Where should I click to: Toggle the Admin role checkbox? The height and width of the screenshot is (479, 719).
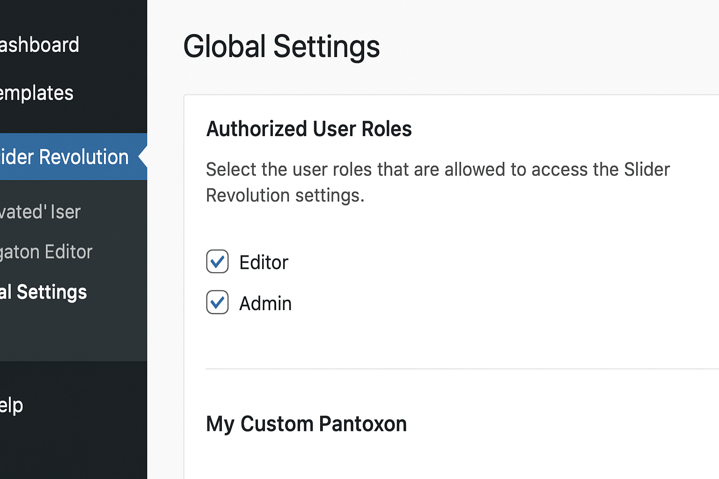pos(217,302)
